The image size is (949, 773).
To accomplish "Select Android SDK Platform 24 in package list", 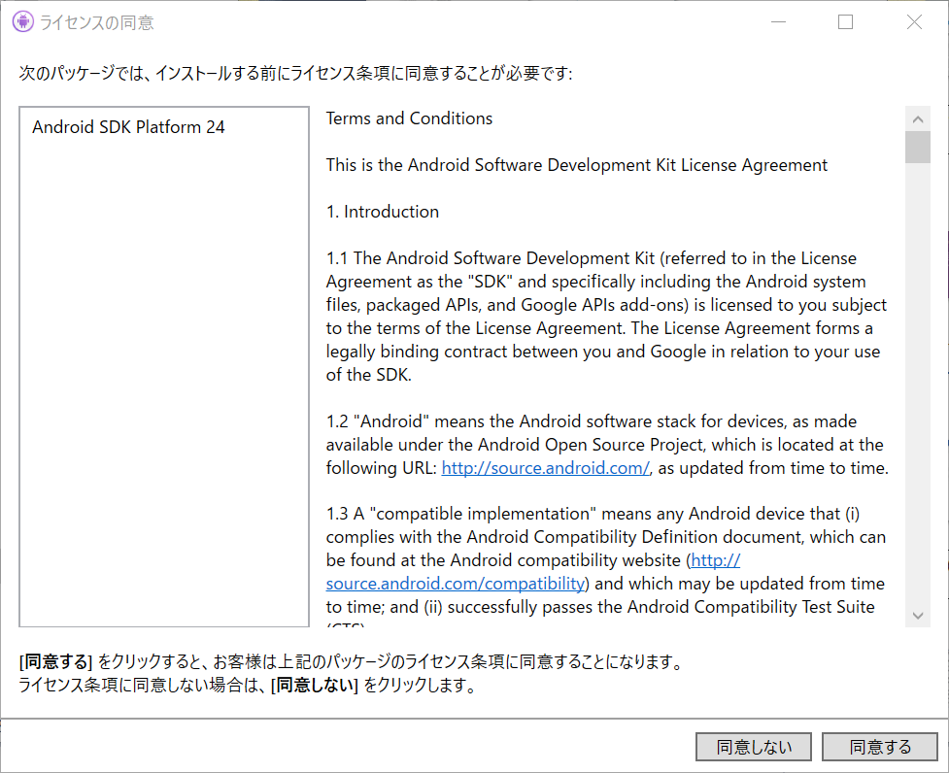I will (128, 127).
